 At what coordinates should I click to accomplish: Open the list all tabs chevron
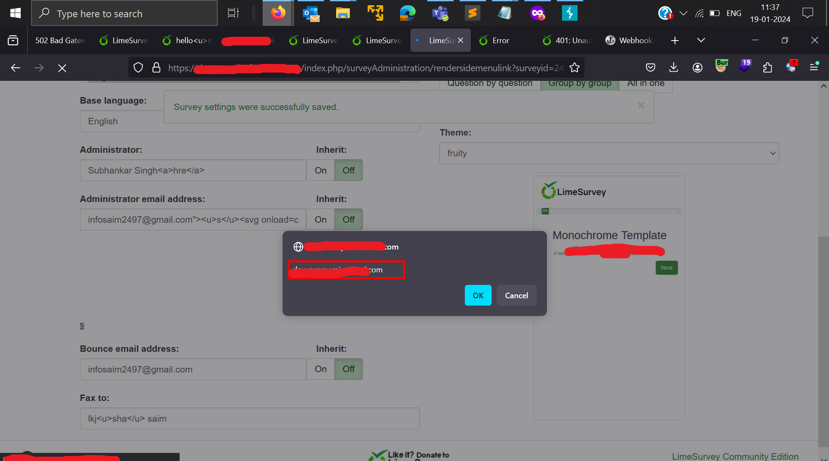point(701,40)
